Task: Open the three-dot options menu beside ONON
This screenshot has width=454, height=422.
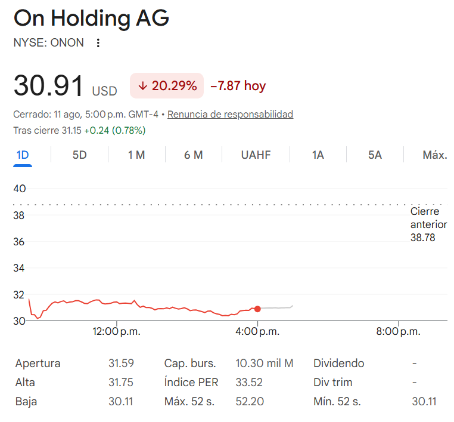Action: click(98, 43)
